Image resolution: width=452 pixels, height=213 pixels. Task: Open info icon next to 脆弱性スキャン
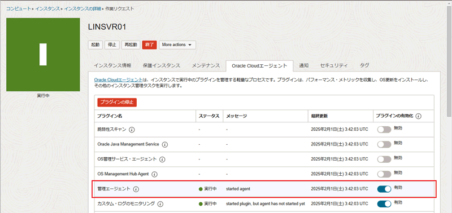[x=132, y=130]
